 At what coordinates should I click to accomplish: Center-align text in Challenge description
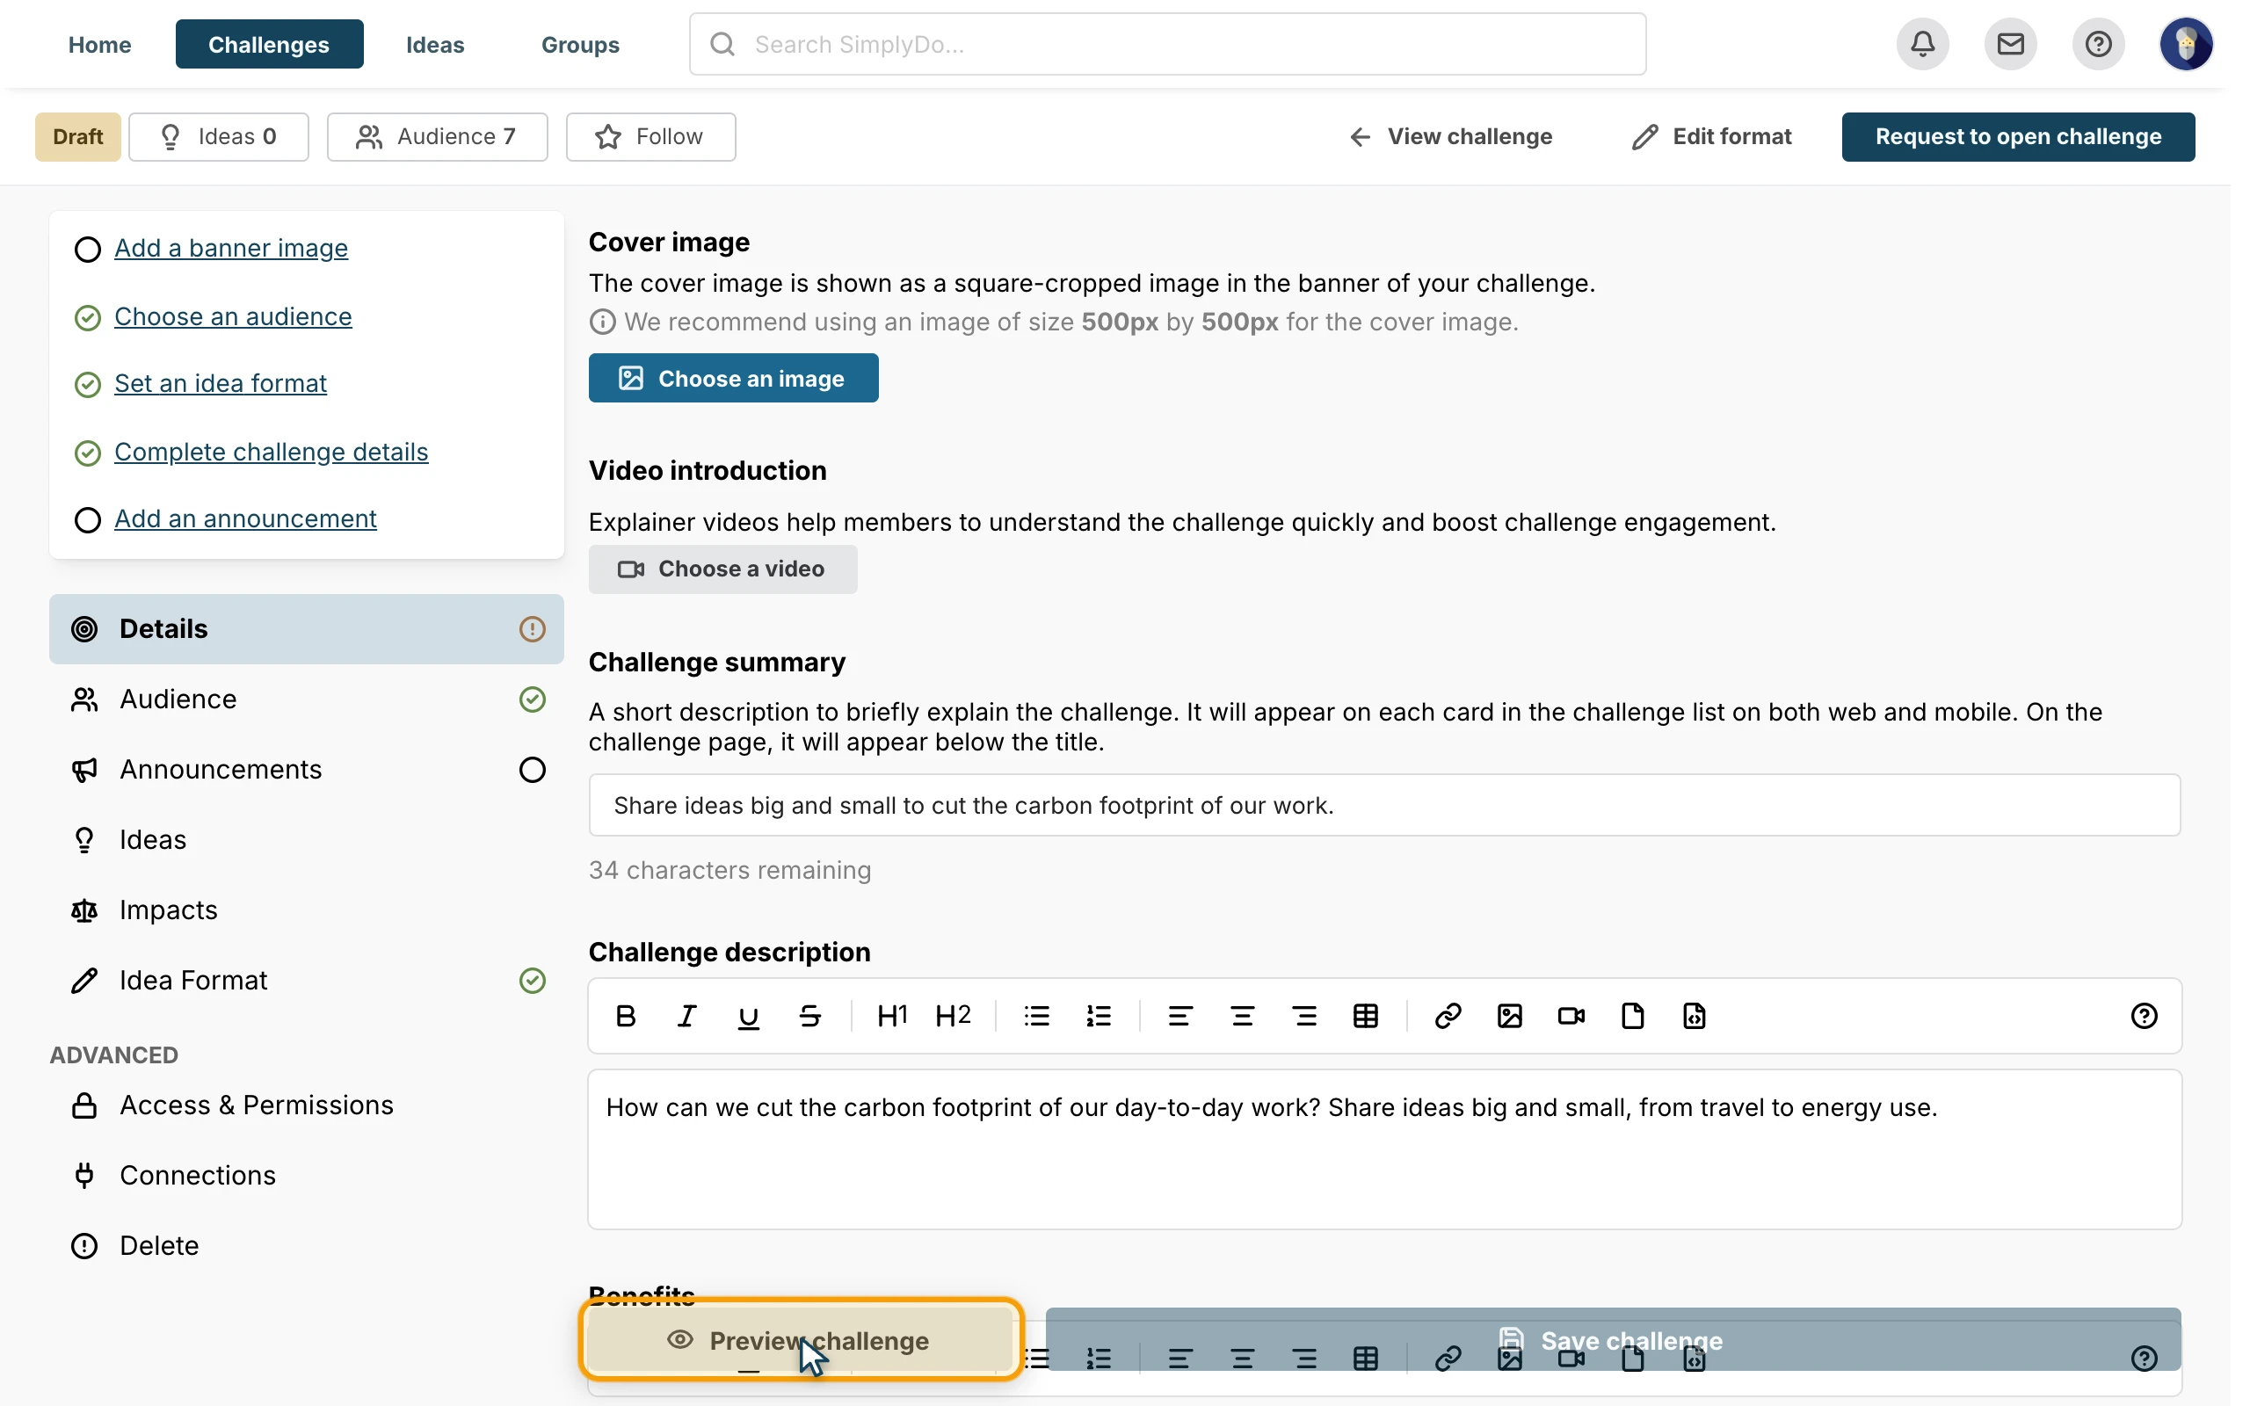pyautogui.click(x=1242, y=1016)
